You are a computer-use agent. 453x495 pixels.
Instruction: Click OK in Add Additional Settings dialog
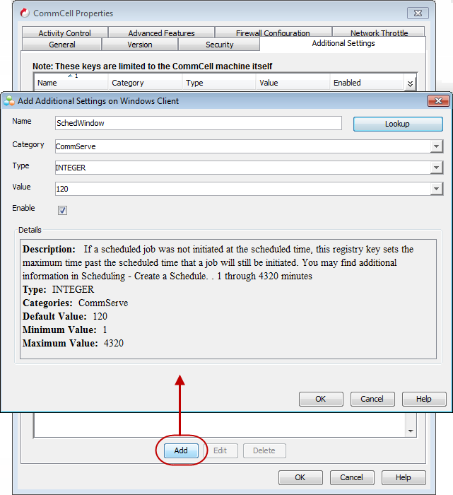(321, 399)
